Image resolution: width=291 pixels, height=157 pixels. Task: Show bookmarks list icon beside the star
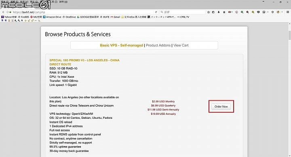tap(213, 12)
